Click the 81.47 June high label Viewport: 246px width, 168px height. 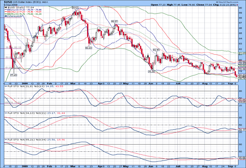tap(156, 49)
